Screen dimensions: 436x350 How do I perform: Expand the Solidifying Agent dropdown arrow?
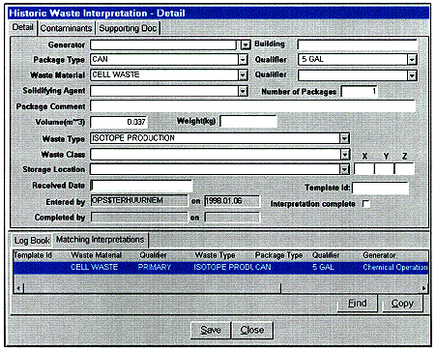[243, 91]
